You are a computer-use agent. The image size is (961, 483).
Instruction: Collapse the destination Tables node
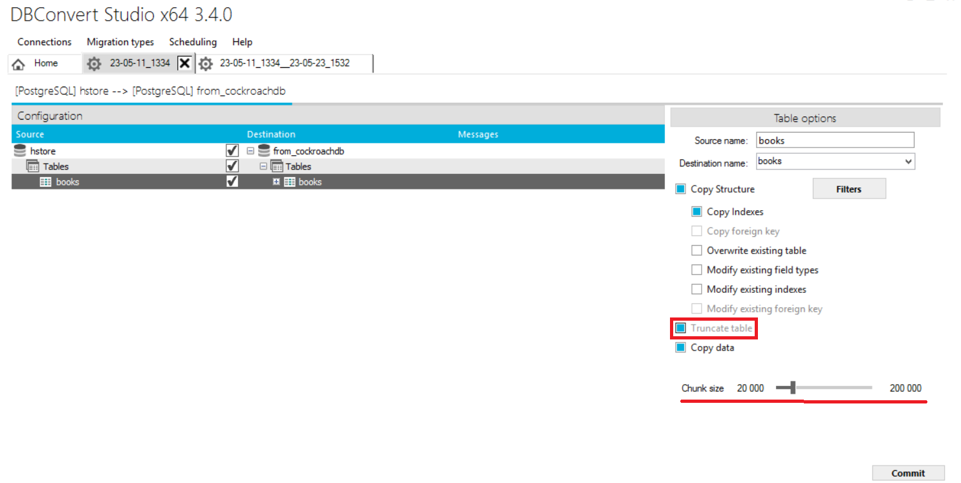pos(263,167)
